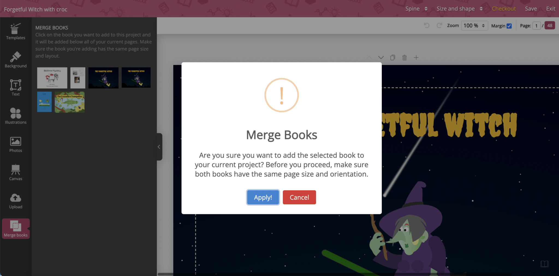559x276 pixels.
Task: Enable the Margin checkbox
Action: pos(509,26)
